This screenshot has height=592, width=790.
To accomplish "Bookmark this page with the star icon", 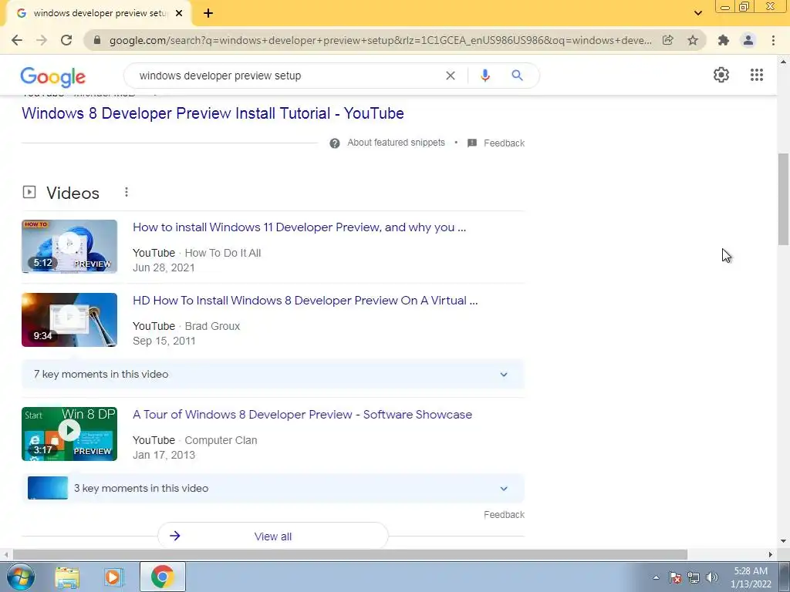I will click(x=693, y=40).
